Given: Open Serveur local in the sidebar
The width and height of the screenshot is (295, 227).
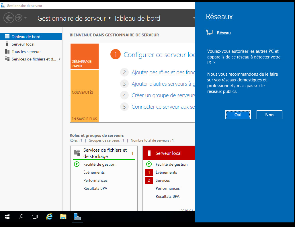Looking at the screenshot, I should point(23,44).
